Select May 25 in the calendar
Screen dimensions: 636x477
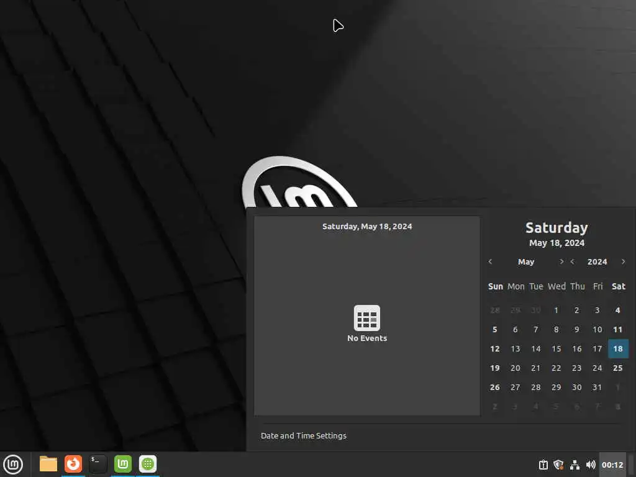click(x=618, y=368)
